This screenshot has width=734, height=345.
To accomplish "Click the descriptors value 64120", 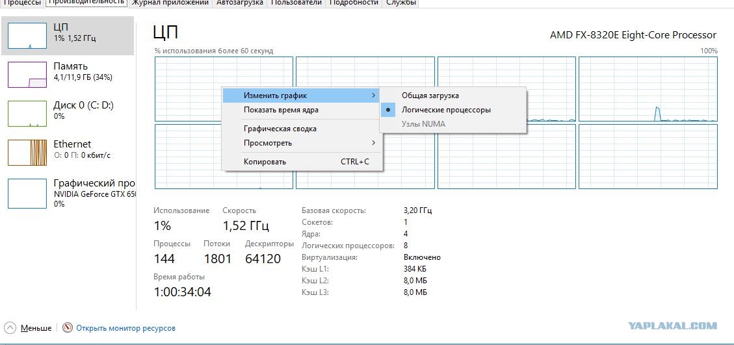I will pyautogui.click(x=263, y=259).
